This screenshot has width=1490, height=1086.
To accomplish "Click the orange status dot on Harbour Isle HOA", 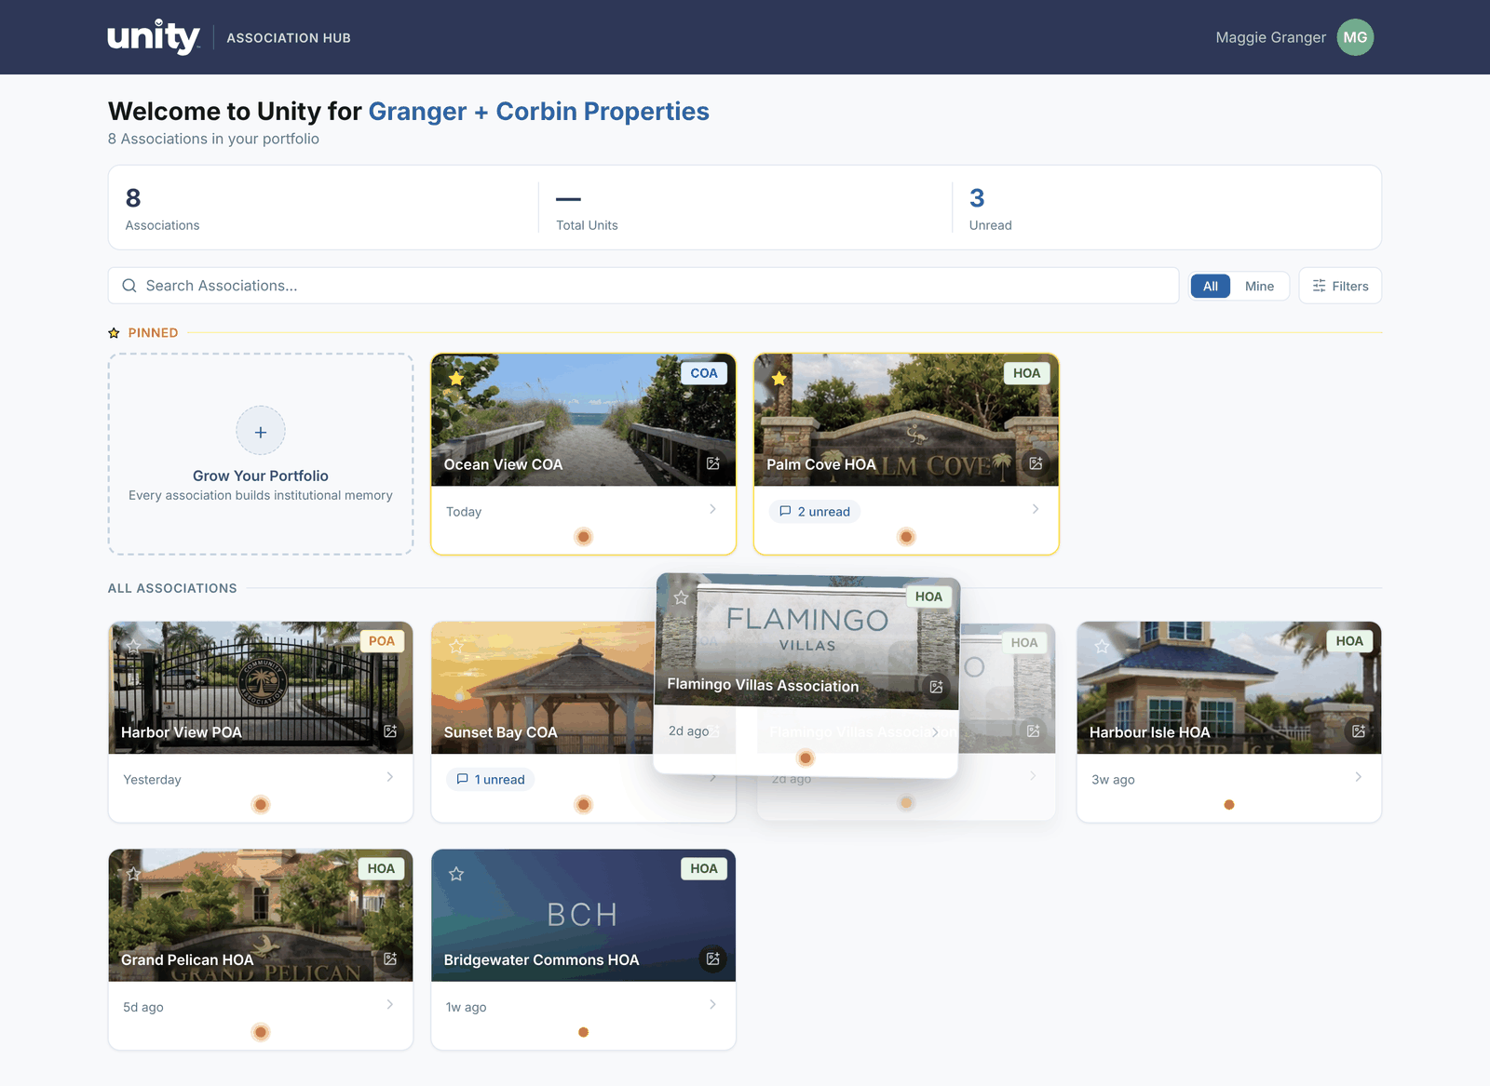I will [x=1229, y=805].
